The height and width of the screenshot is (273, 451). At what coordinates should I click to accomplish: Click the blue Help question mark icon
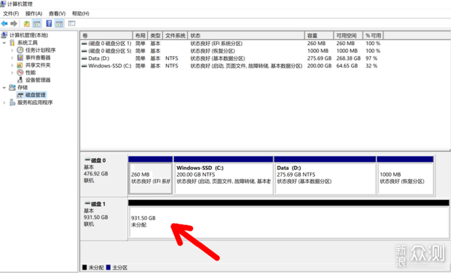point(49,23)
